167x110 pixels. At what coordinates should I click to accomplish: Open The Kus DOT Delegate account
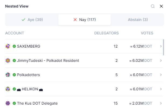click(x=37, y=103)
